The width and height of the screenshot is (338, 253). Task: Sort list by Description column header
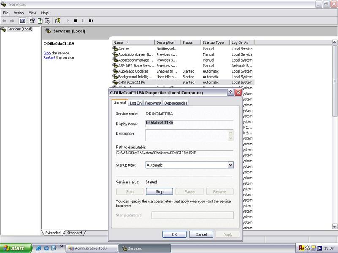click(167, 43)
